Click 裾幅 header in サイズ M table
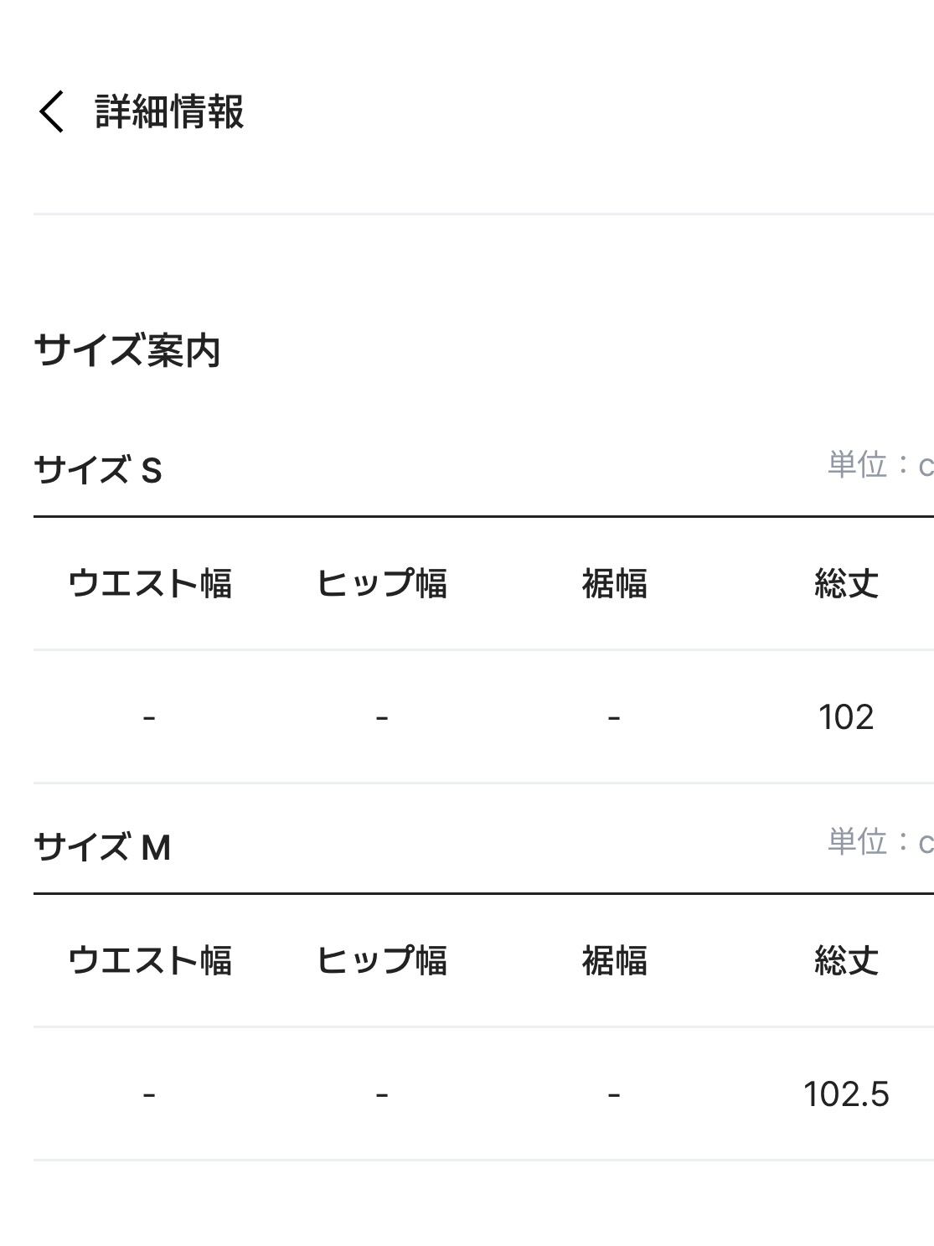Image resolution: width=934 pixels, height=1246 pixels. 614,960
